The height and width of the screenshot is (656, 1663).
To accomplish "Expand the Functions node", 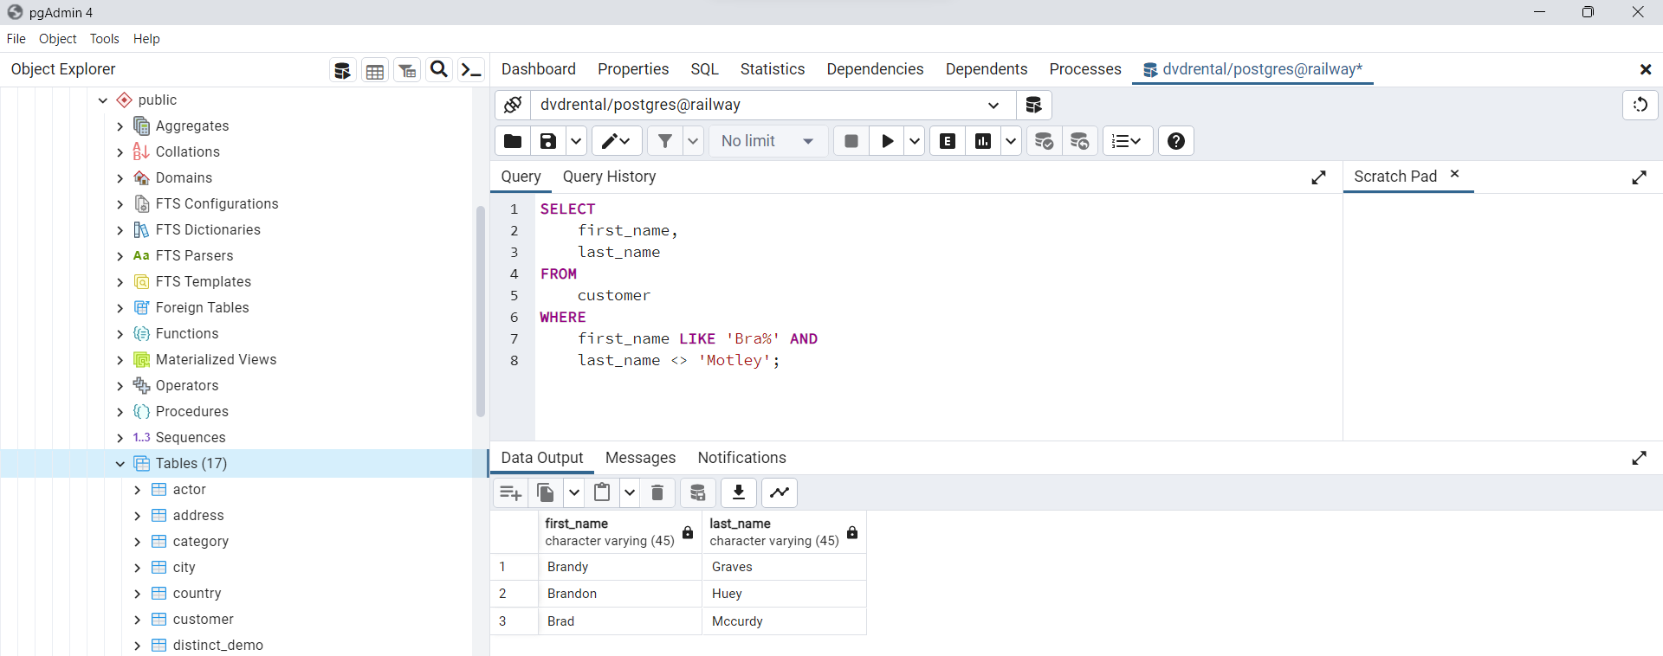I will coord(120,334).
